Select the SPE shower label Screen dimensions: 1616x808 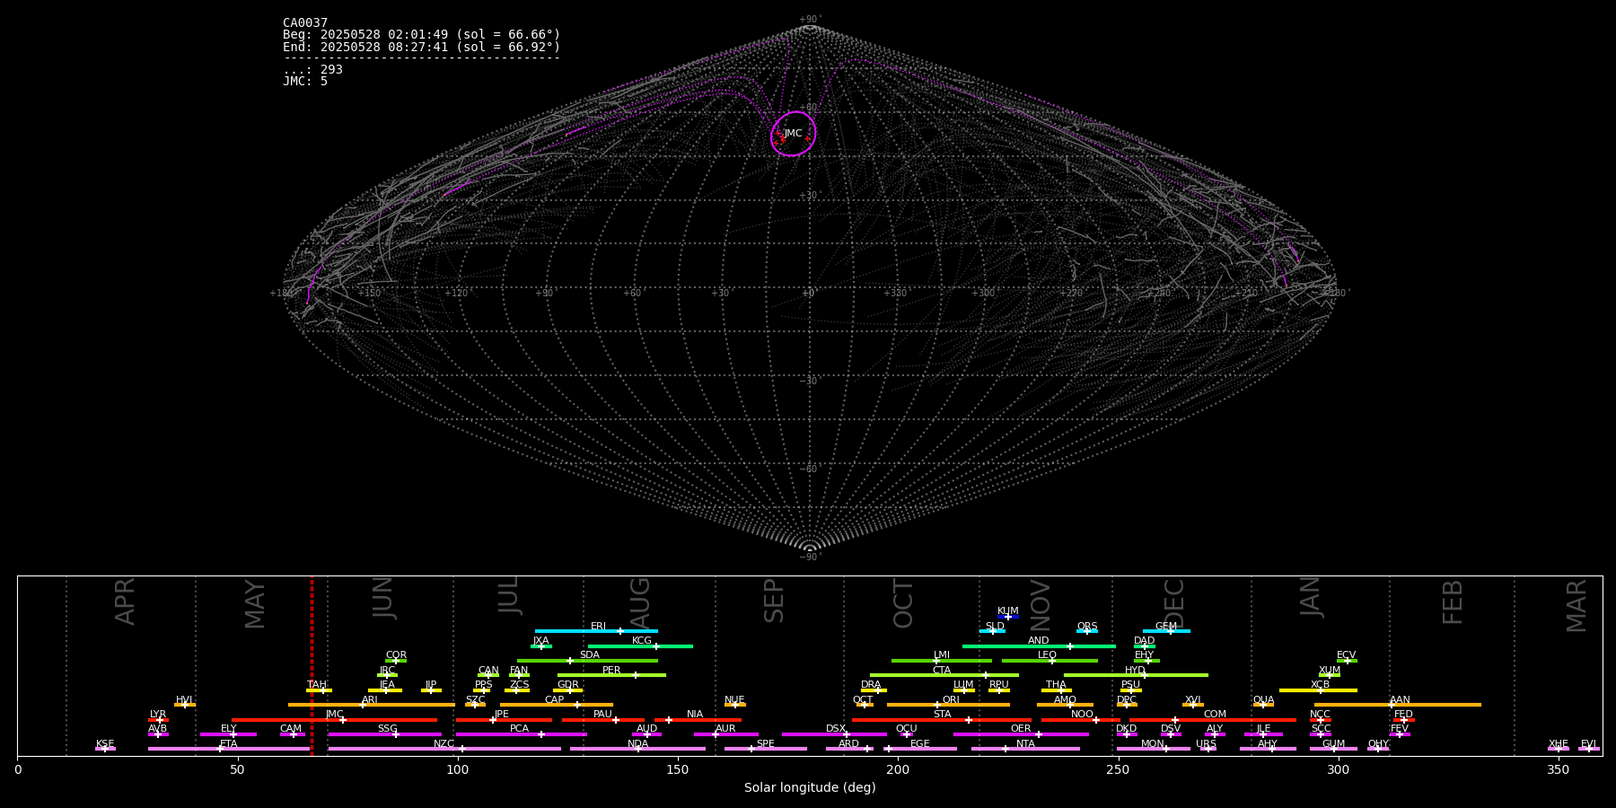pyautogui.click(x=765, y=744)
